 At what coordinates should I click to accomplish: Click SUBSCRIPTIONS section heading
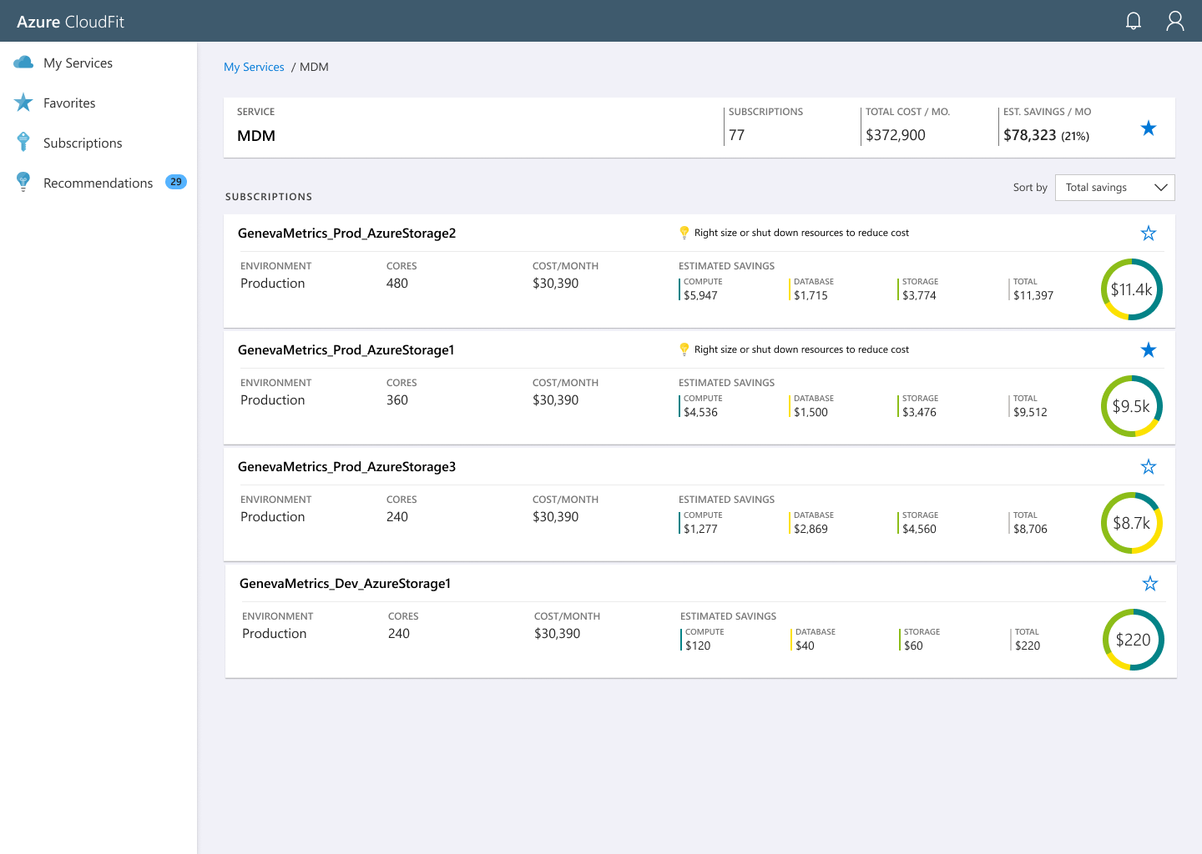[269, 197]
